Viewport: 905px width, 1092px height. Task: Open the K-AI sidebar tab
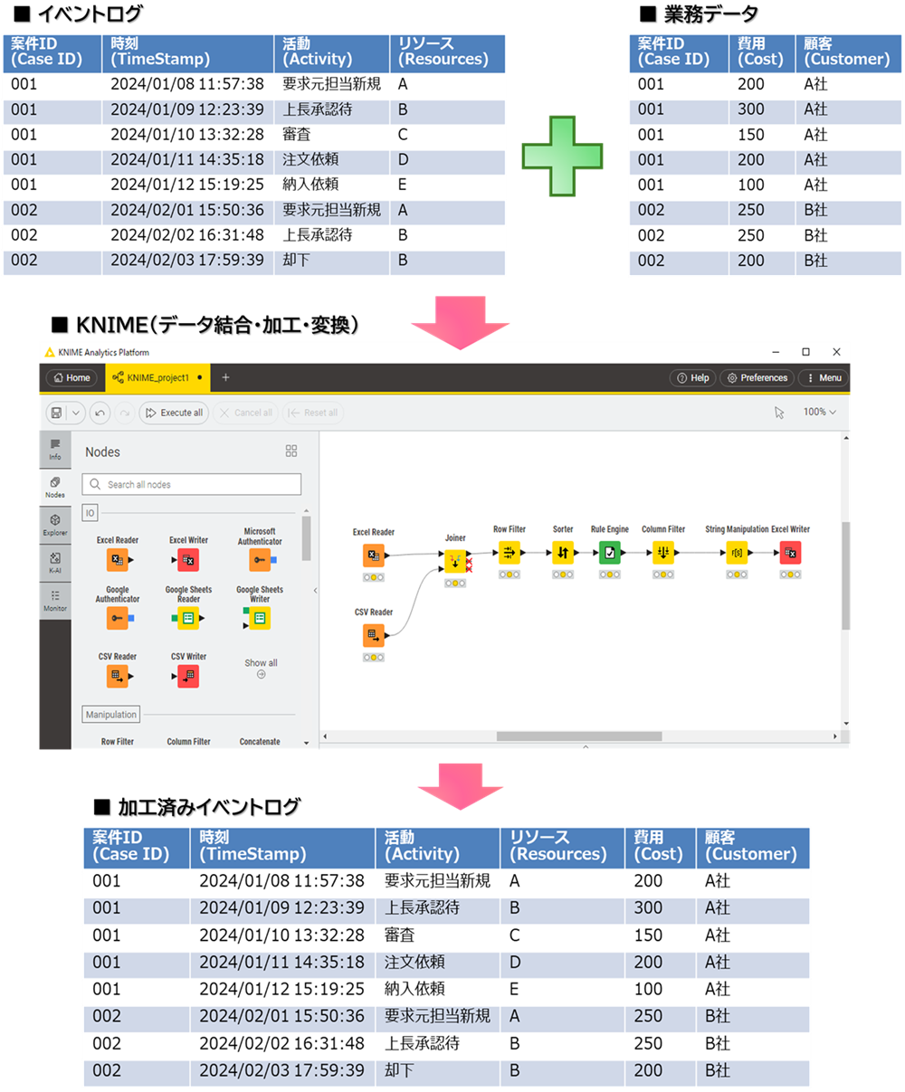click(x=55, y=563)
